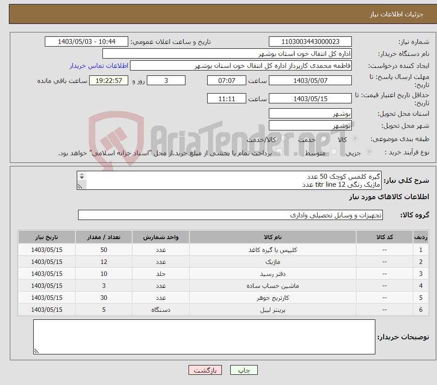437x385 pixels.
Task: Click the کد کالا column header
Action: [x=385, y=237]
